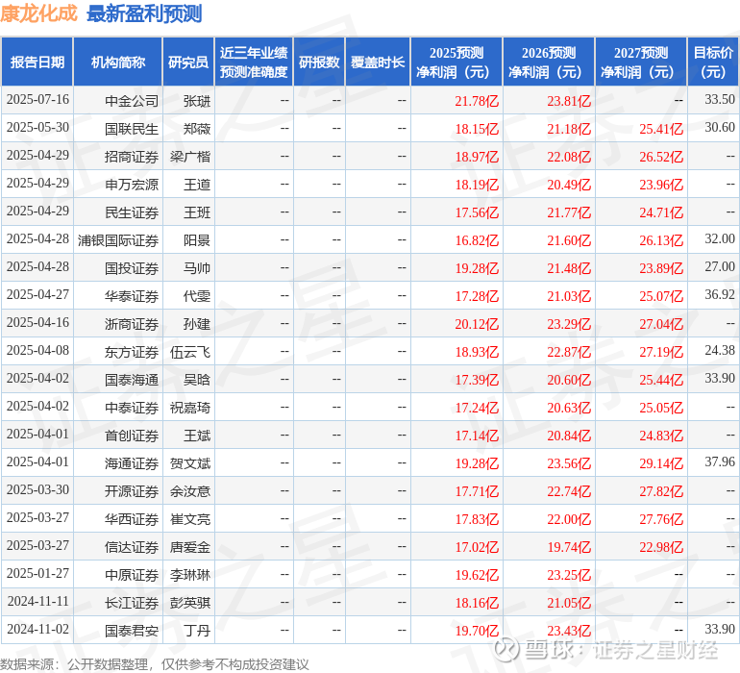Select analyst 郑薇 cell
The image size is (740, 673).
click(x=188, y=128)
